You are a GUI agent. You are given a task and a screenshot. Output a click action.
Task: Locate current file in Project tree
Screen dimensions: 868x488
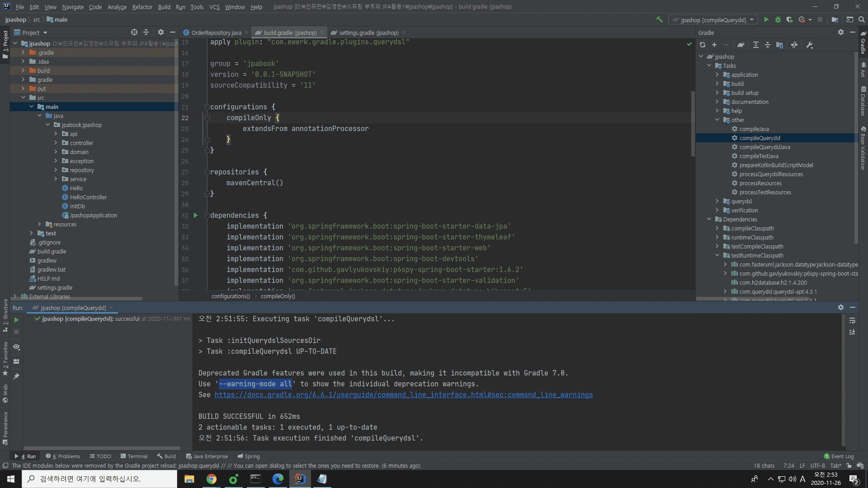coord(134,32)
